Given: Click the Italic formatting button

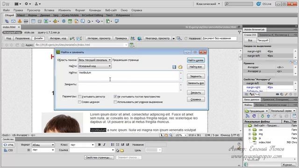Looking at the screenshot, I should (x=104, y=145).
